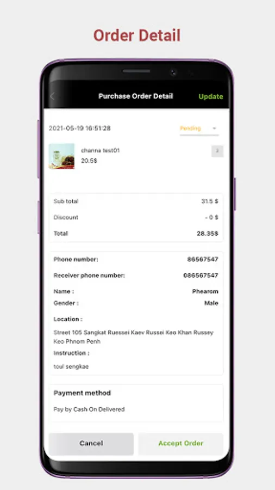The width and height of the screenshot is (275, 490).
Task: Select the toul sengkae instruction text
Action: click(71, 366)
